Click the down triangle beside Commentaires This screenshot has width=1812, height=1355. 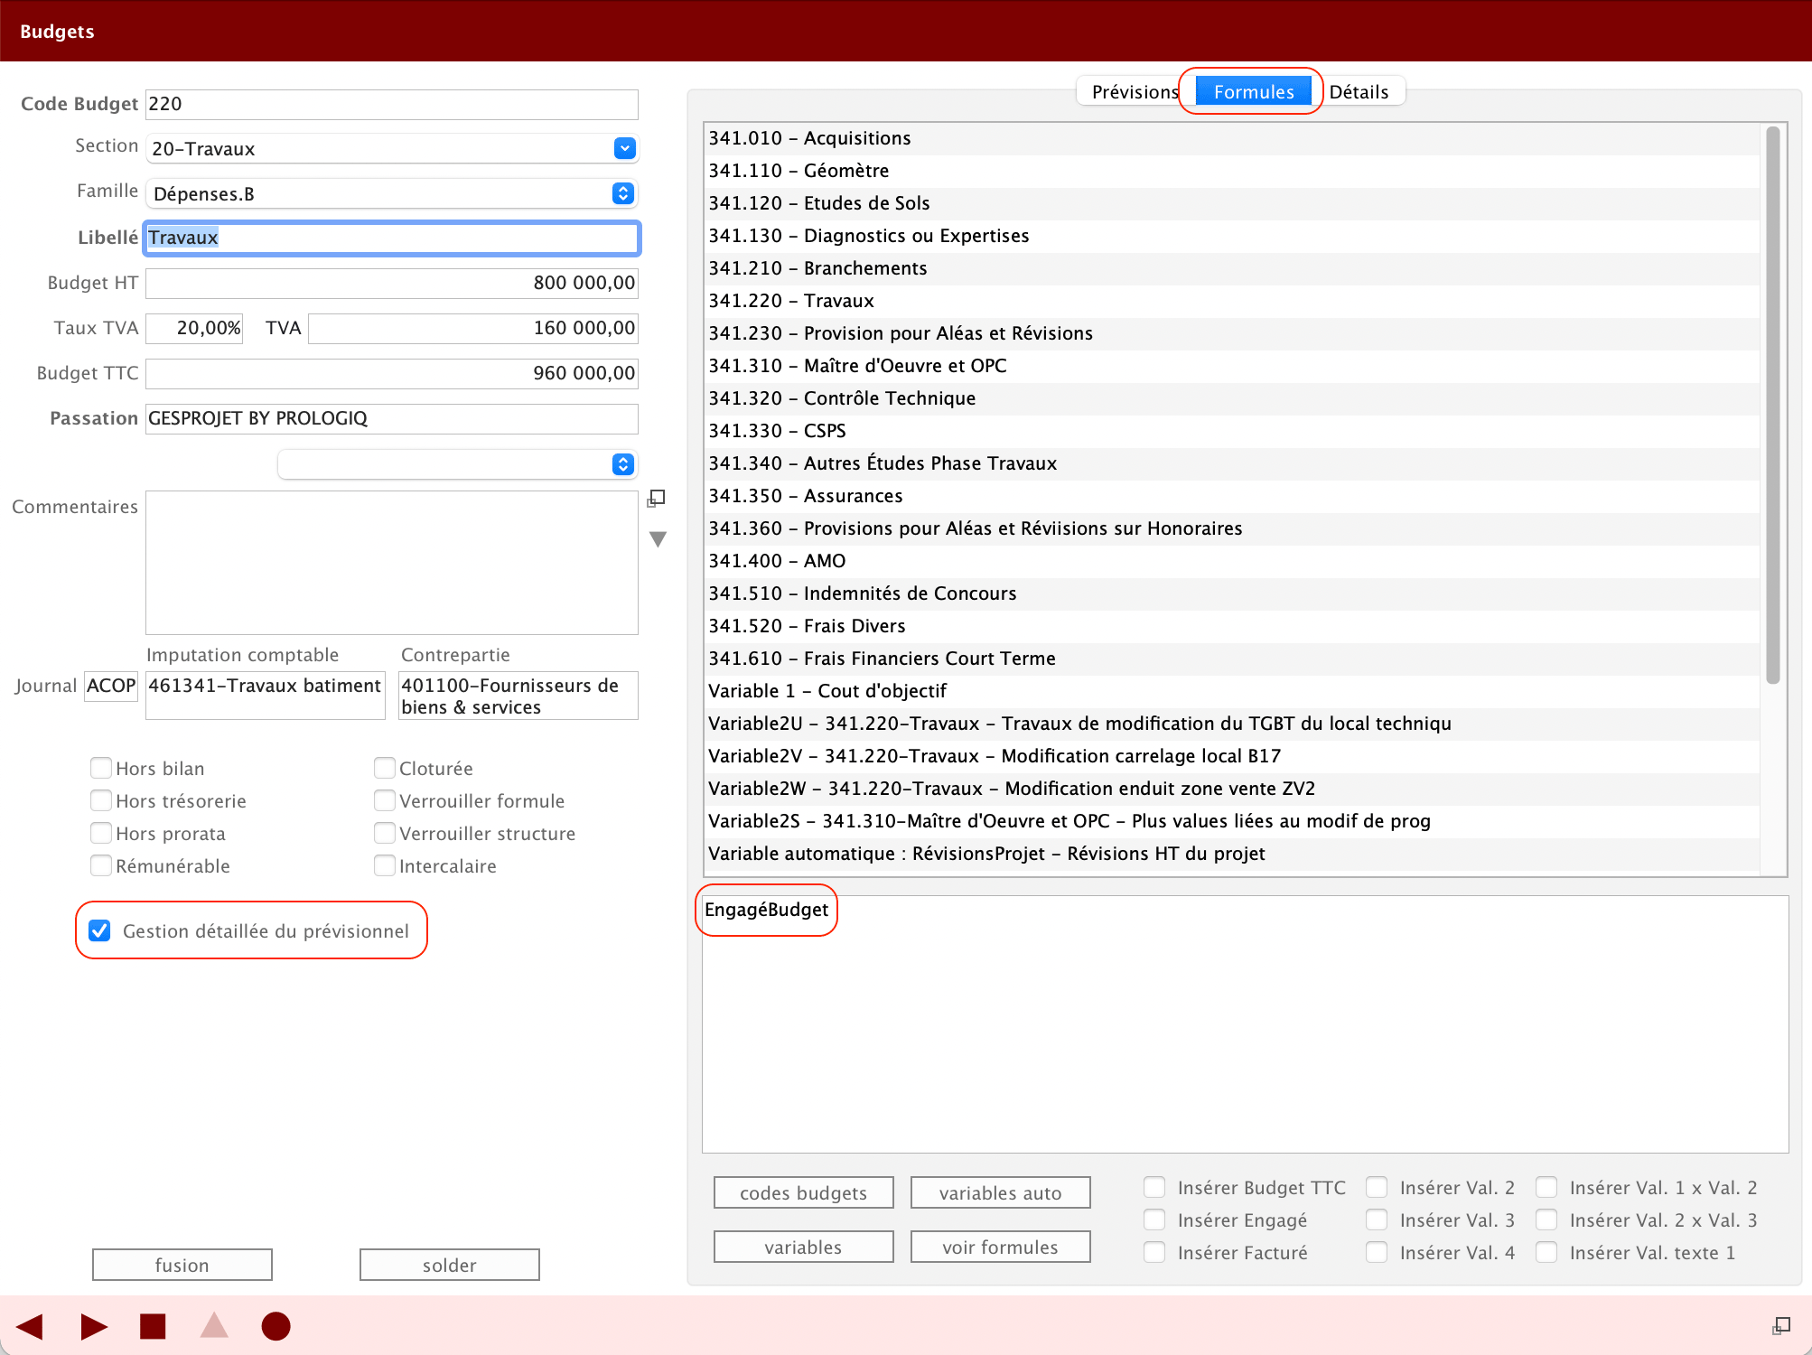658,539
